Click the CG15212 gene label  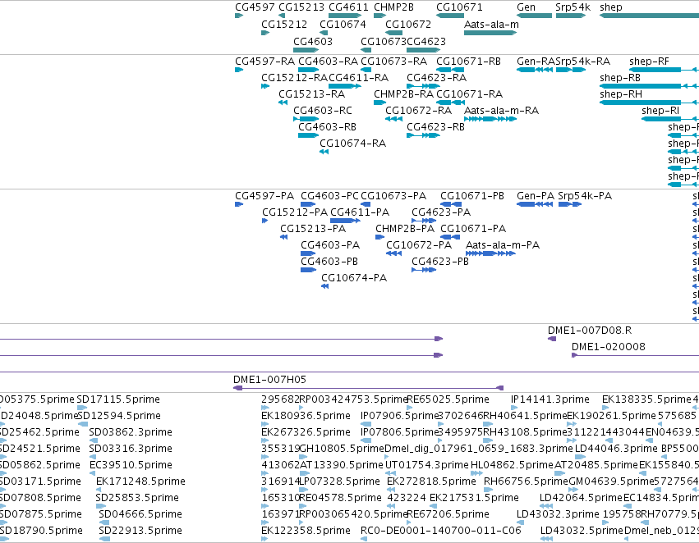[284, 24]
